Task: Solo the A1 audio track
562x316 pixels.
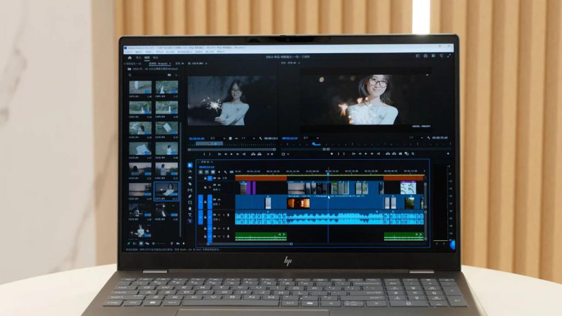Action: 223,215
